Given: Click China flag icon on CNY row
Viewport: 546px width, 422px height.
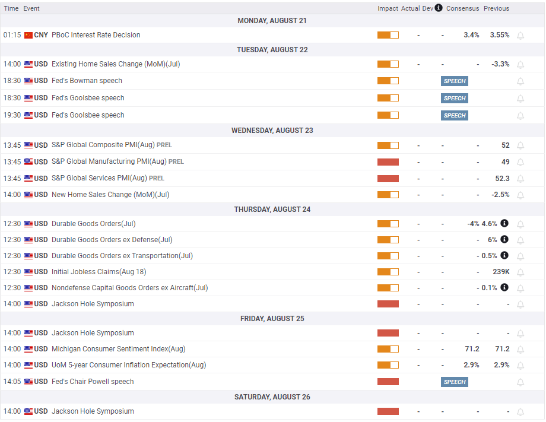Looking at the screenshot, I should tap(28, 35).
